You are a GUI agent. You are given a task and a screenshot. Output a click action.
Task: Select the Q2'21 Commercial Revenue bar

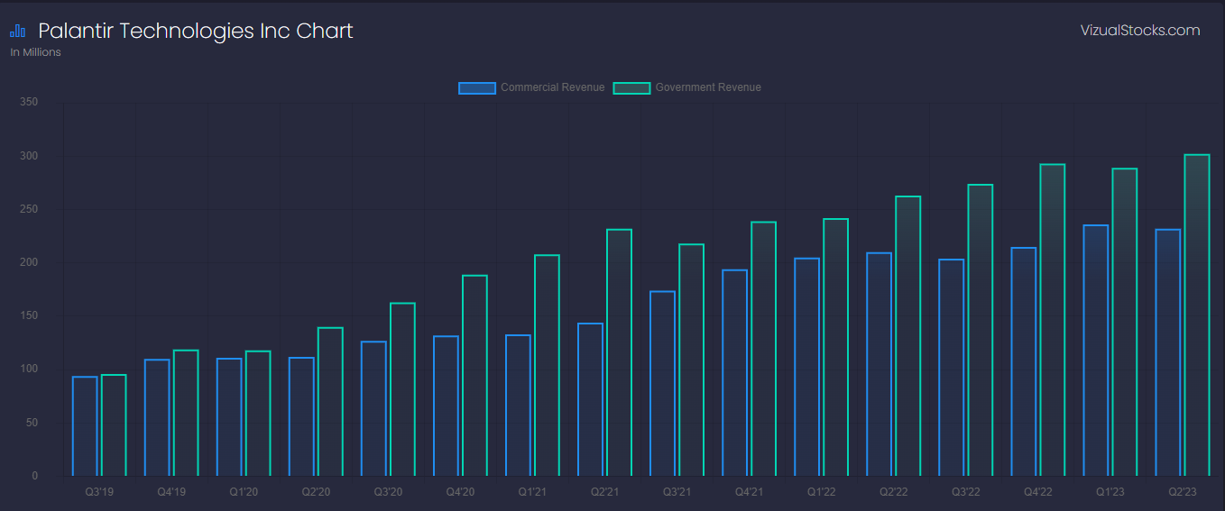coord(590,399)
